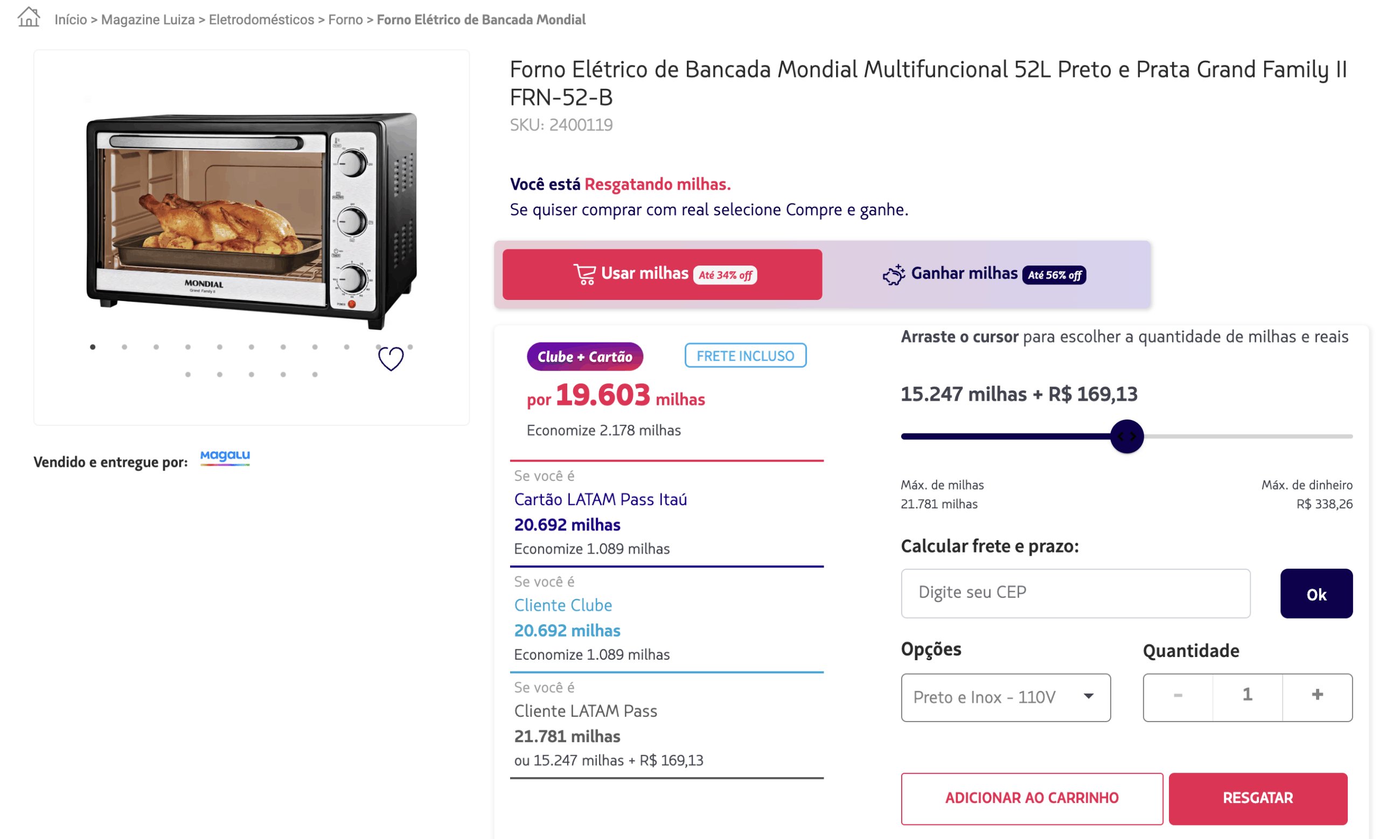Viewport: 1379px width, 839px height.
Task: Click the home icon in breadcrumb
Action: 29,17
